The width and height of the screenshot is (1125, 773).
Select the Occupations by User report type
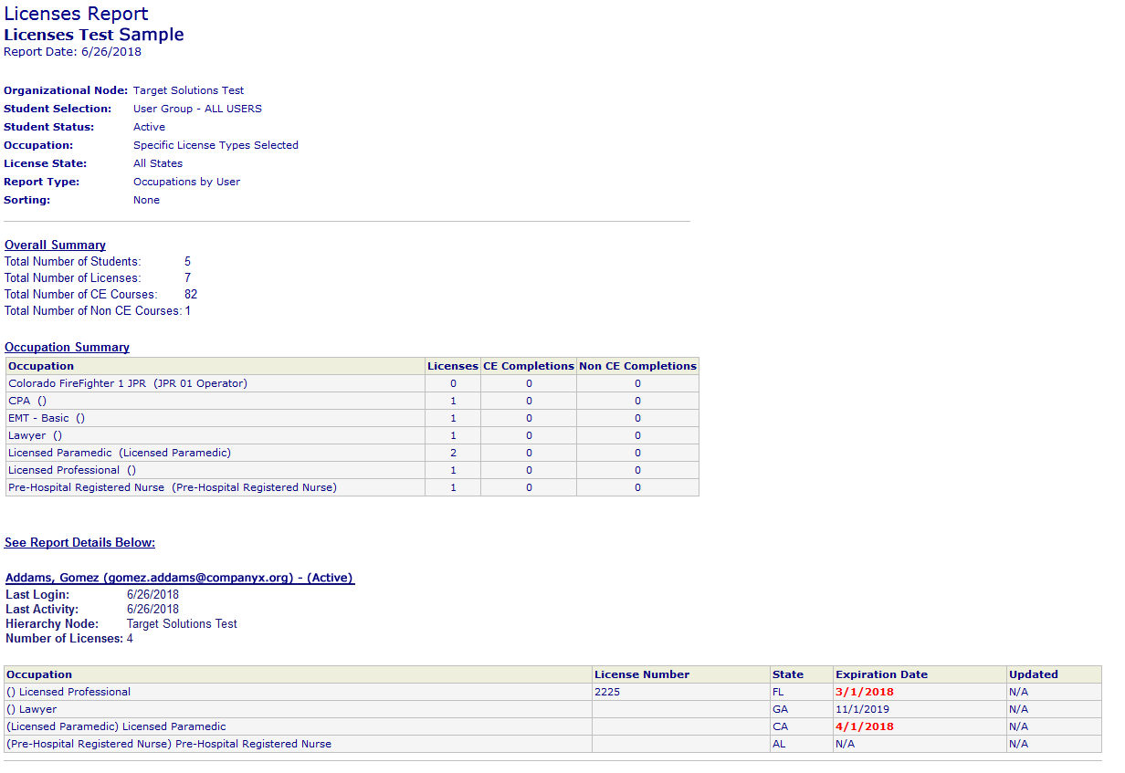click(186, 182)
